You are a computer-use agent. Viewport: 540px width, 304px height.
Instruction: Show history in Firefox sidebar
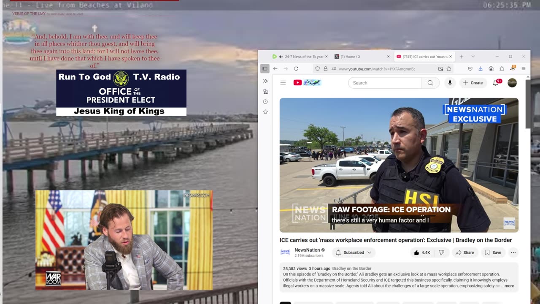click(x=265, y=101)
